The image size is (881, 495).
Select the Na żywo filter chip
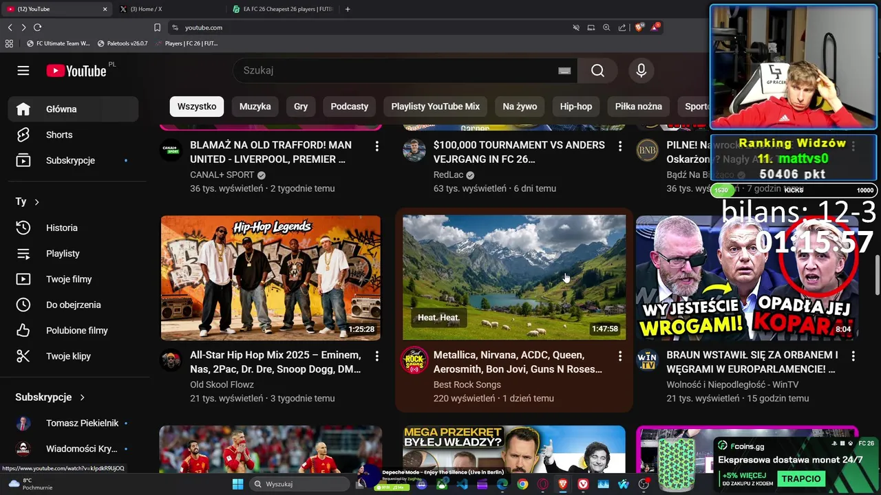coord(520,107)
